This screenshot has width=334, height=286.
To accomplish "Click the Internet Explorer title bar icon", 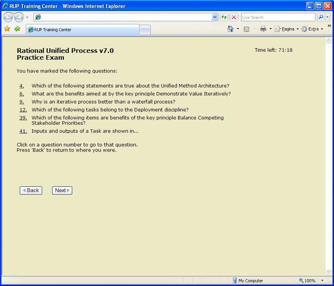I will [x=5, y=6].
